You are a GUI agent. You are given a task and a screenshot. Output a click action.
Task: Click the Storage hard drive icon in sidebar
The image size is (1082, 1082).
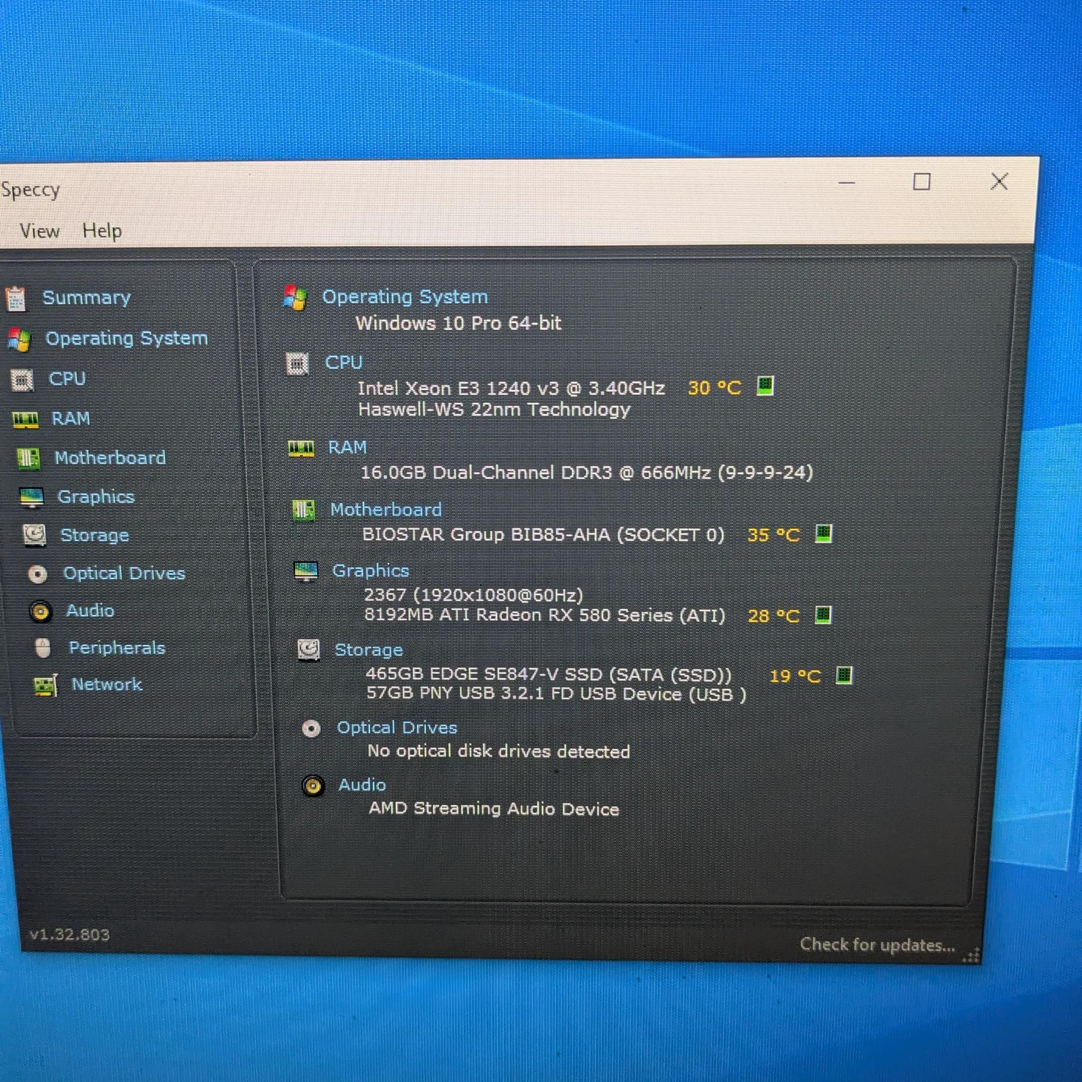click(34, 535)
